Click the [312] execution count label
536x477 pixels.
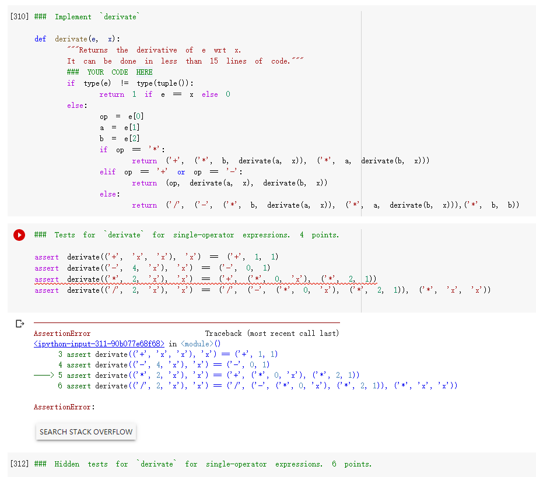tap(19, 464)
